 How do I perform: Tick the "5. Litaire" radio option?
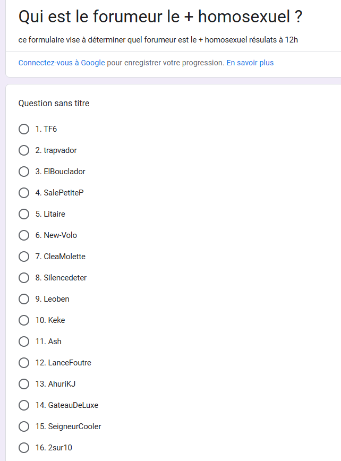24,214
